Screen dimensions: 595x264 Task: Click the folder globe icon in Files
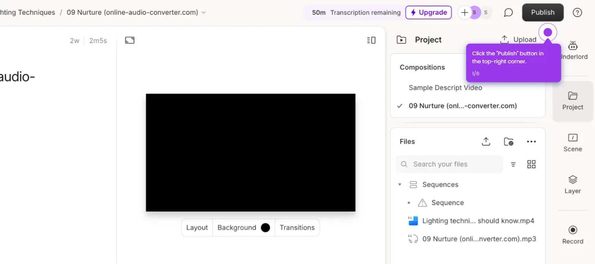(508, 142)
